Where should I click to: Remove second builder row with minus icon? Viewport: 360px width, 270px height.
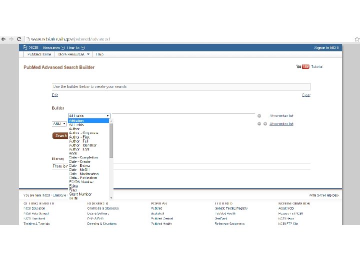(259, 124)
